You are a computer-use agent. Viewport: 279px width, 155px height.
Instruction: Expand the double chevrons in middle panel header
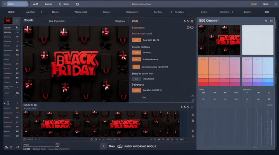(x=186, y=21)
